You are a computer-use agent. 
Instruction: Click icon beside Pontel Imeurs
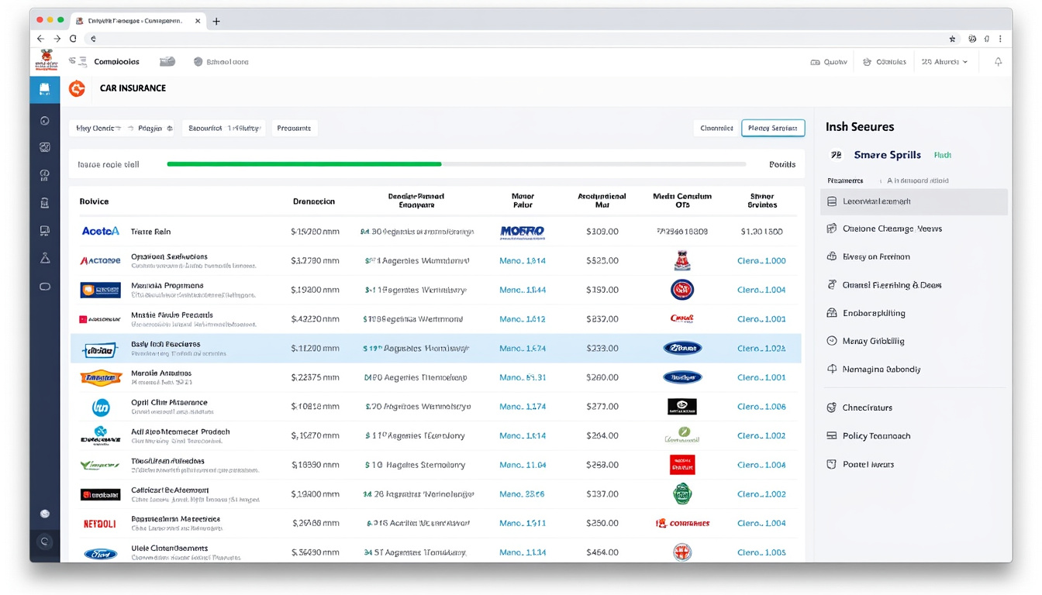[832, 464]
